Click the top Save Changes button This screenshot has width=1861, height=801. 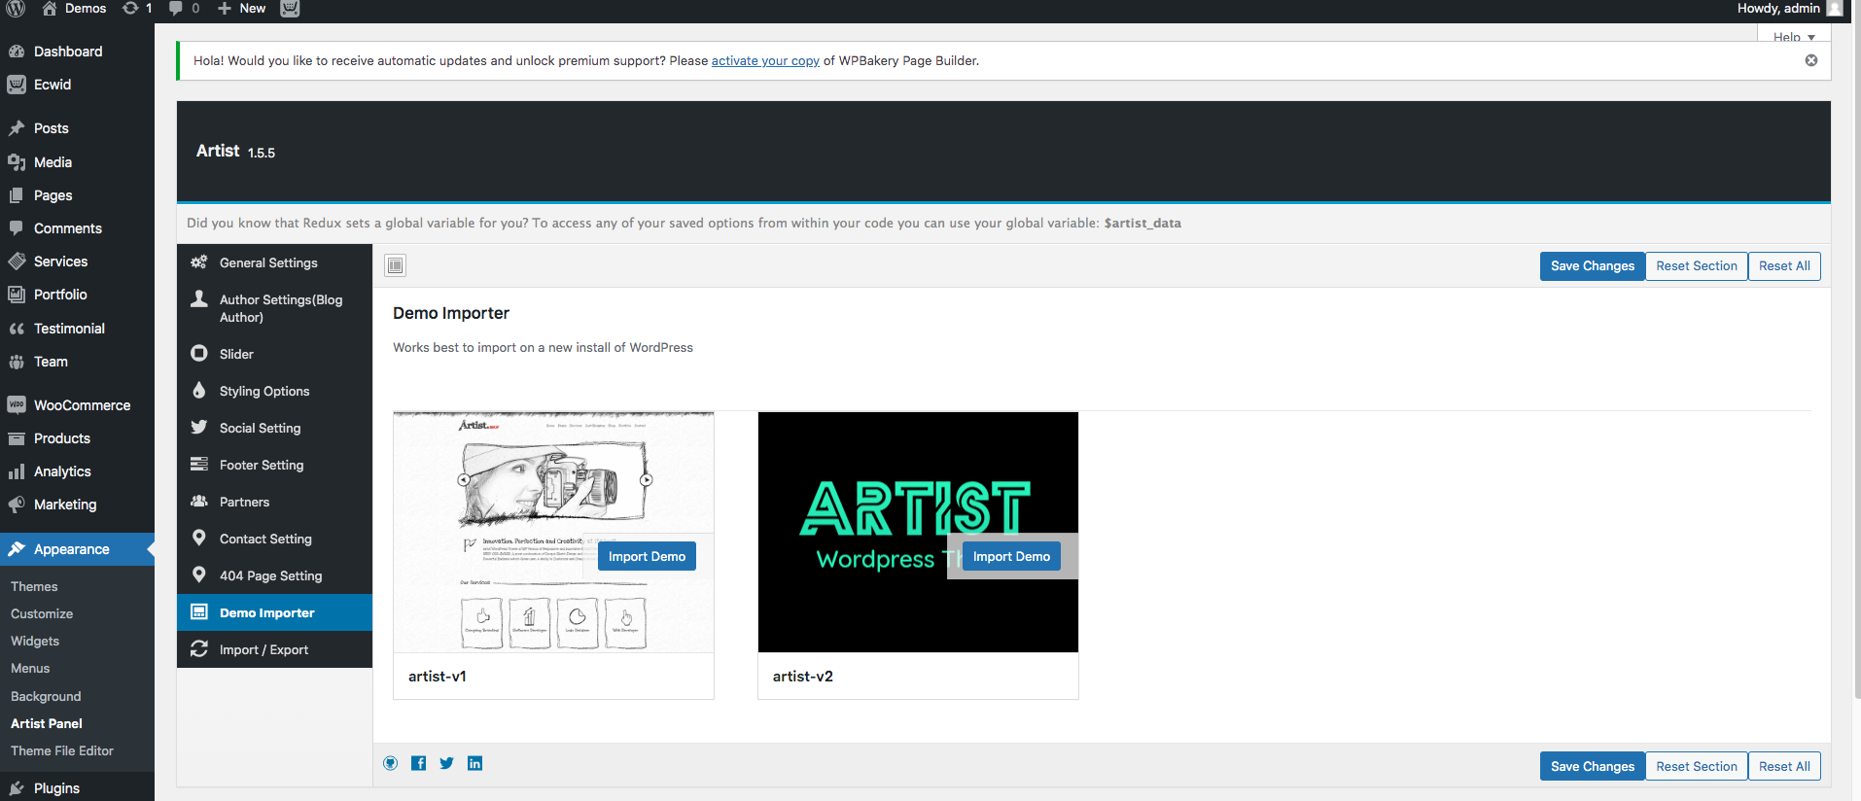[x=1593, y=266]
